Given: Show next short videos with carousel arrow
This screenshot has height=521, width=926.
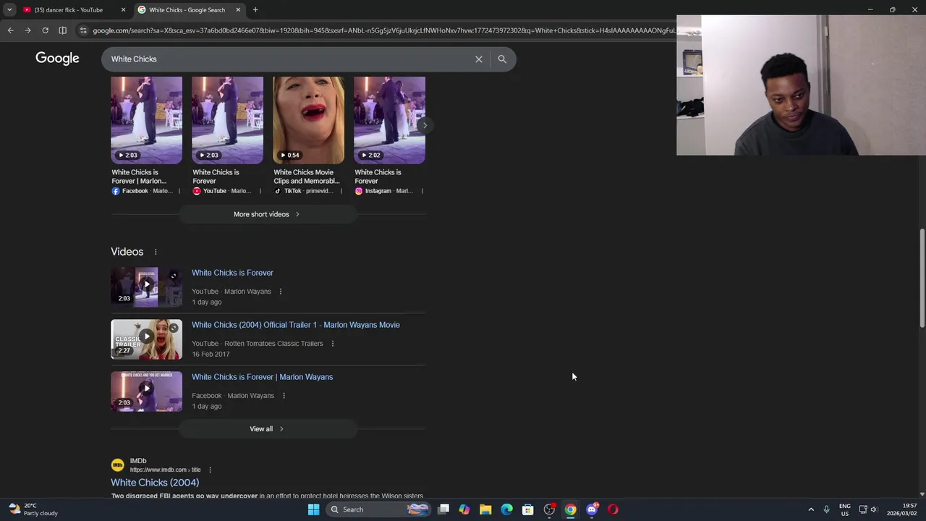Looking at the screenshot, I should (425, 125).
